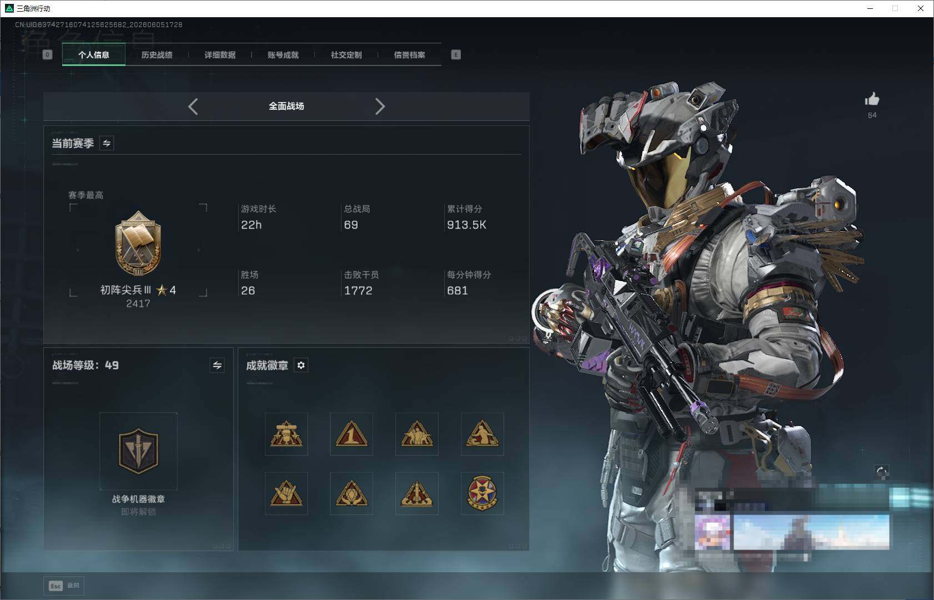Click the pixelated avatar thumbnail
The height and width of the screenshot is (600, 934).
(x=712, y=532)
